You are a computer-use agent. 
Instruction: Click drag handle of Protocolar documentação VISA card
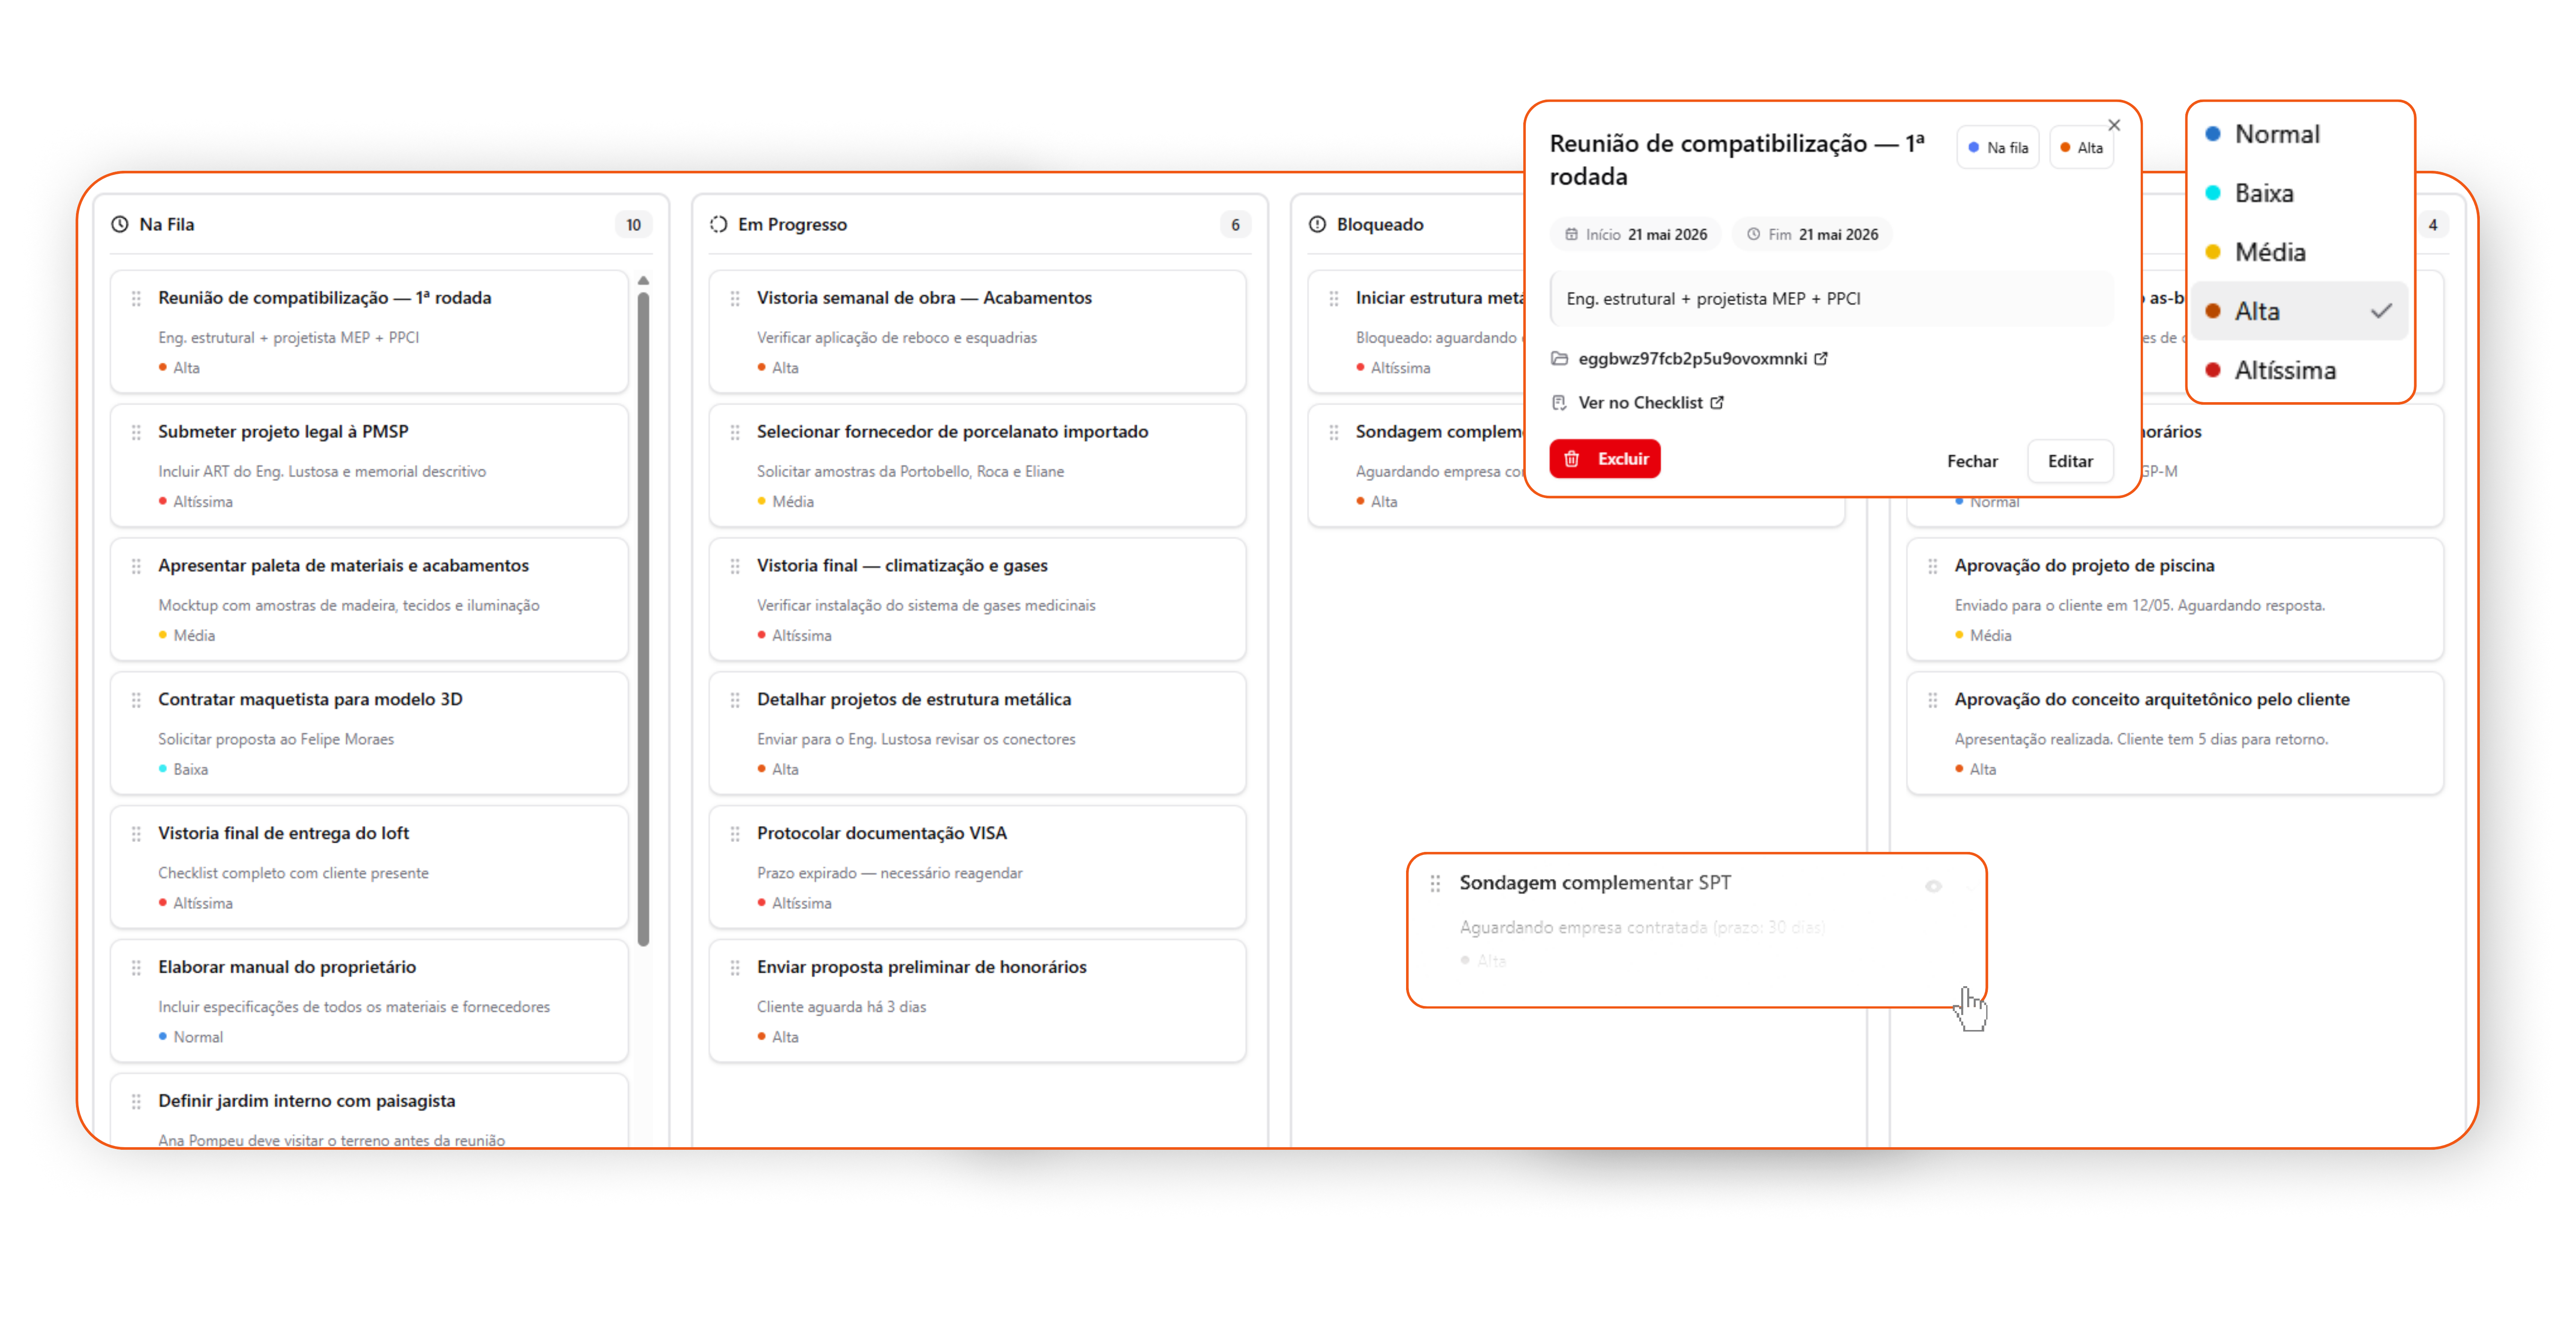click(x=735, y=834)
